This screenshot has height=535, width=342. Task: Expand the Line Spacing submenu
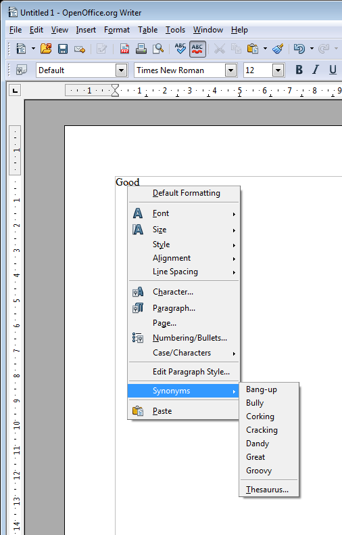click(x=184, y=272)
